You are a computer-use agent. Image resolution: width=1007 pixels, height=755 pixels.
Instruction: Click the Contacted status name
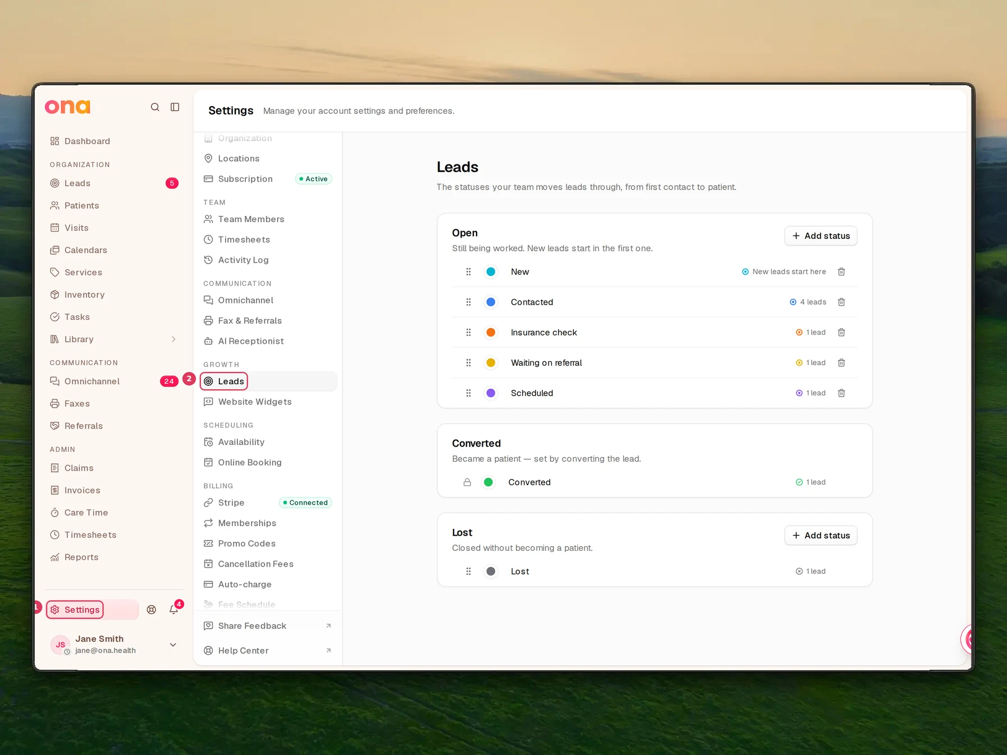click(532, 302)
